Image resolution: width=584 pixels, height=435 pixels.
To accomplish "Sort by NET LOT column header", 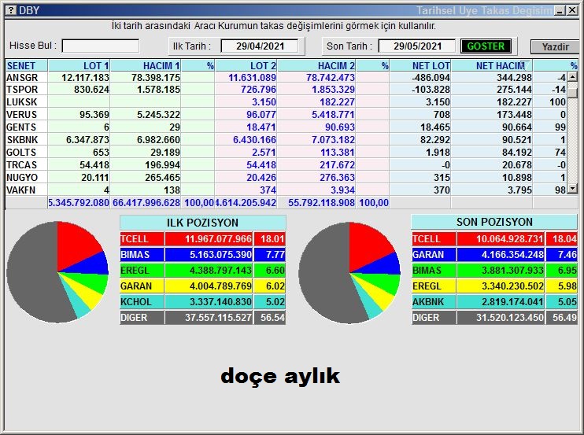I will click(420, 65).
